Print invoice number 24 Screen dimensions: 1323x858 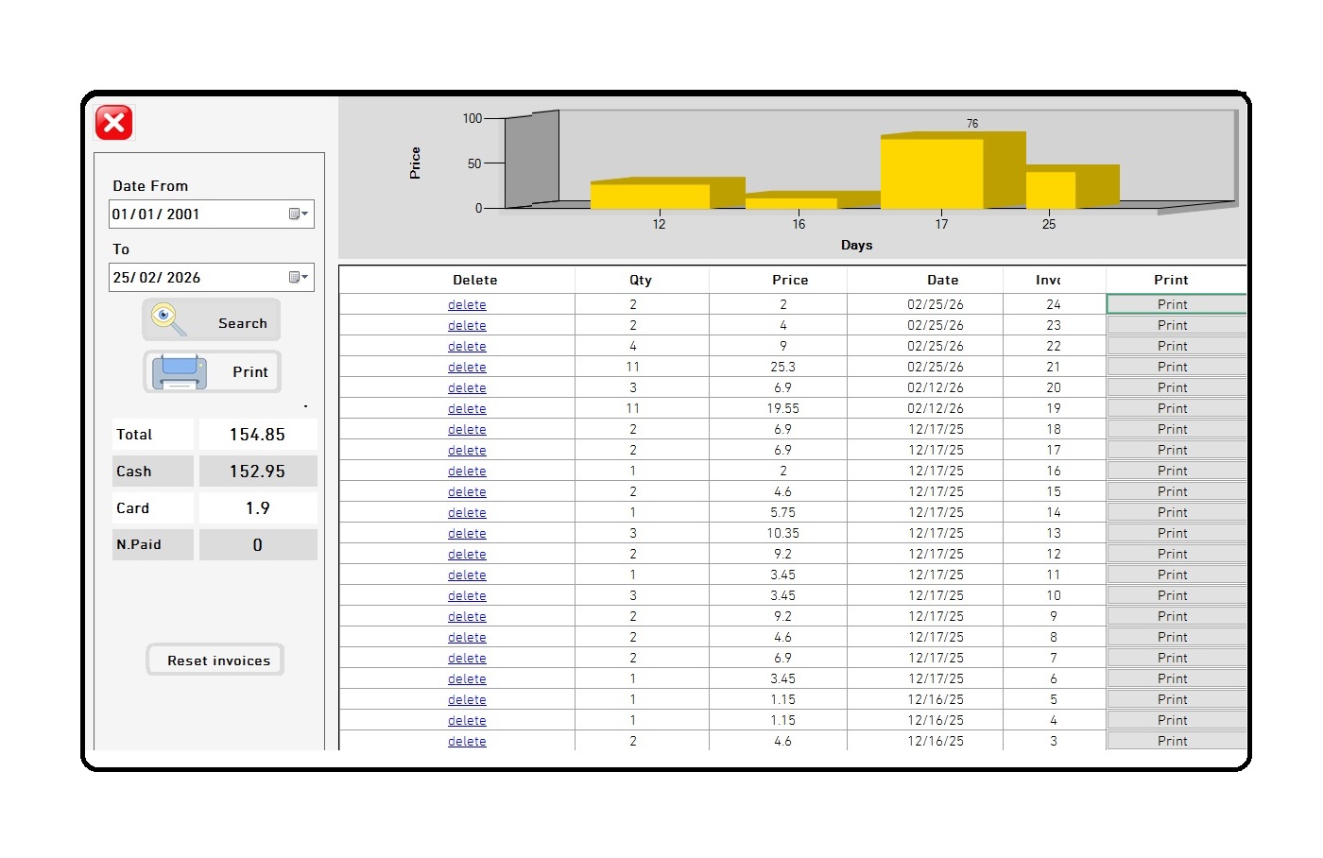point(1173,304)
